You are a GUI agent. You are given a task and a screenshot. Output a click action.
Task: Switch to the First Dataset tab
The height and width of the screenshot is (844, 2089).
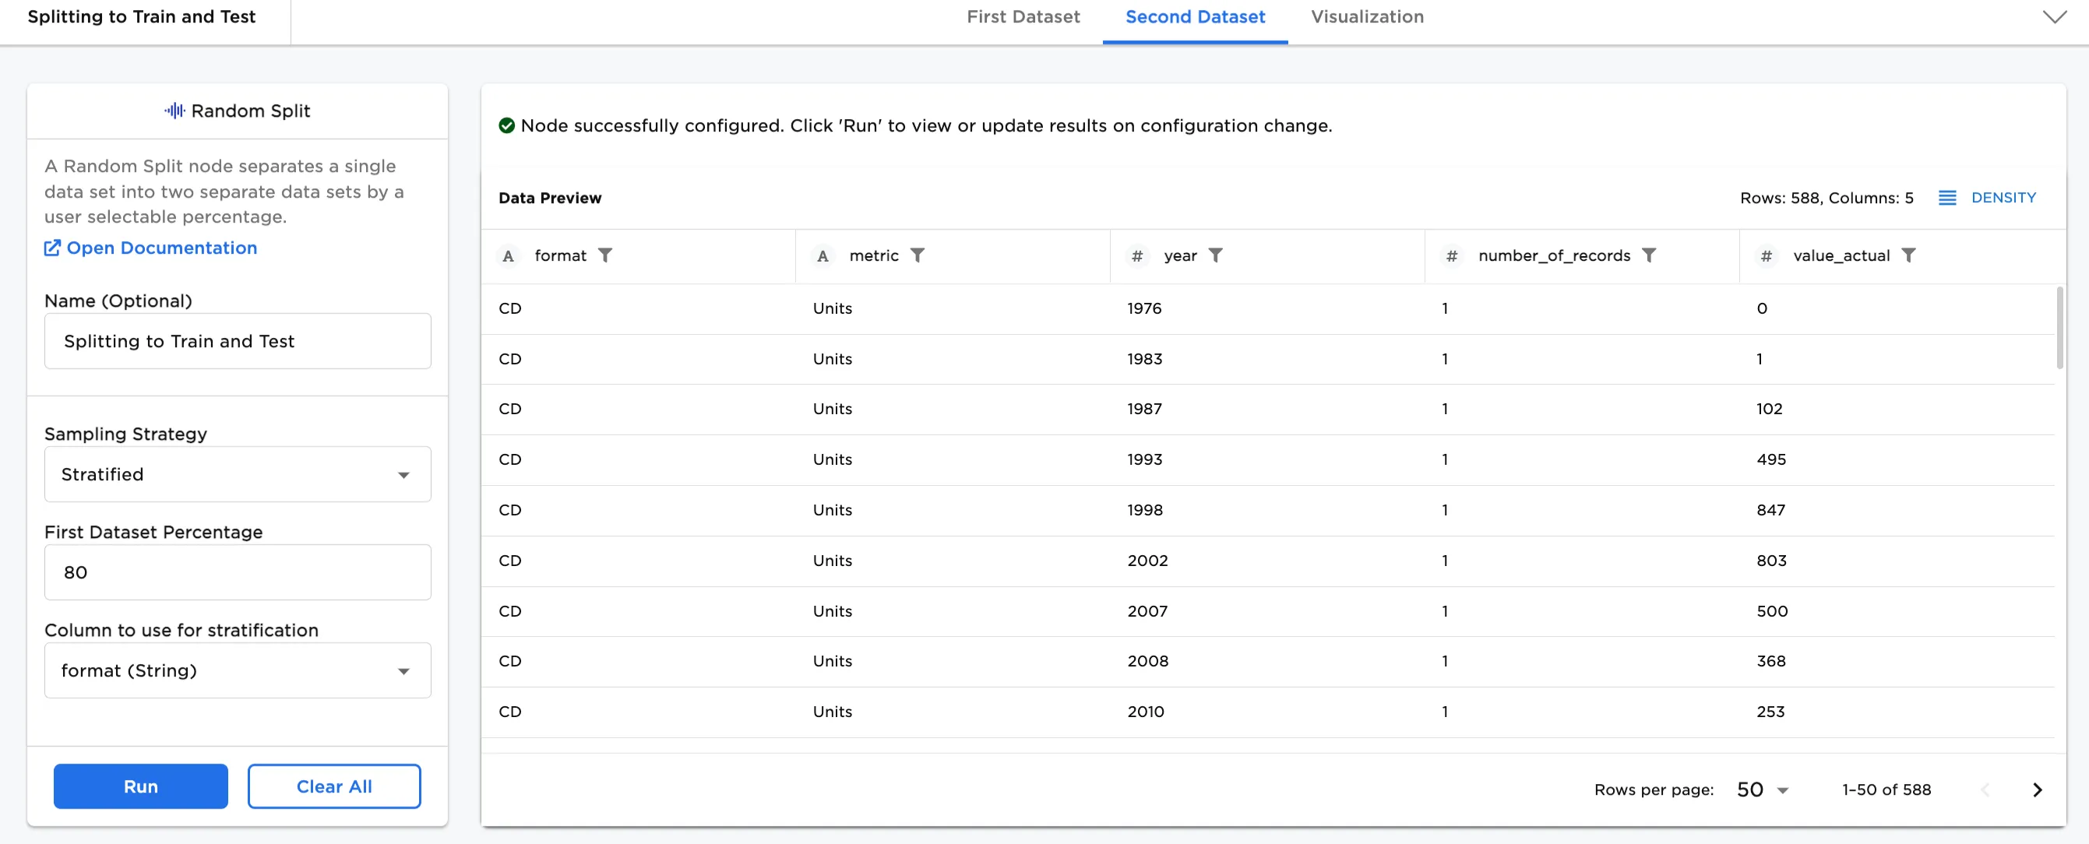click(1023, 17)
